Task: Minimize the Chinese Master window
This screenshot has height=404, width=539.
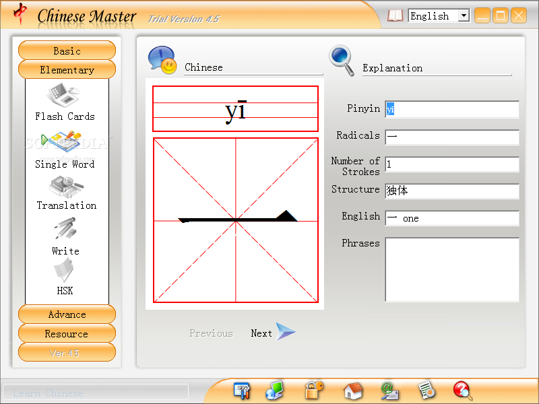Action: tap(482, 15)
